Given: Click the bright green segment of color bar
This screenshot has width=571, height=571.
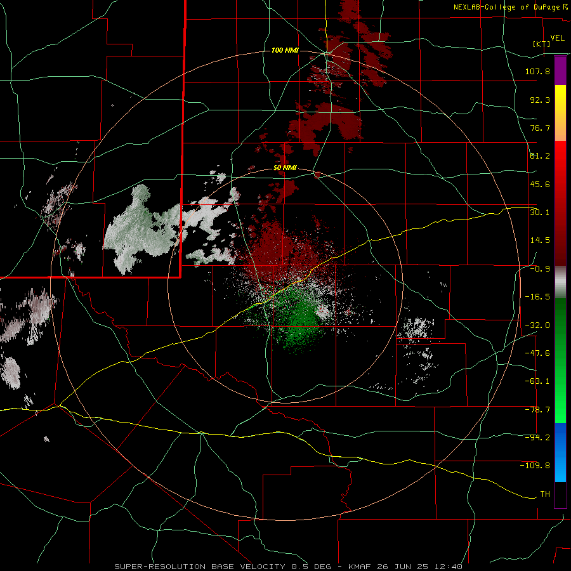Looking at the screenshot, I should tap(560, 360).
